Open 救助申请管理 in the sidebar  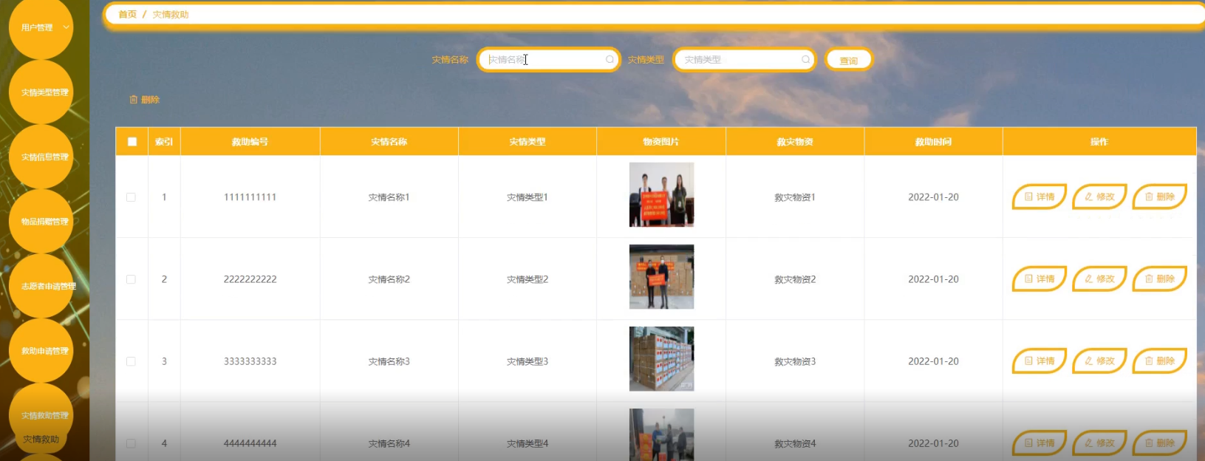(x=41, y=351)
